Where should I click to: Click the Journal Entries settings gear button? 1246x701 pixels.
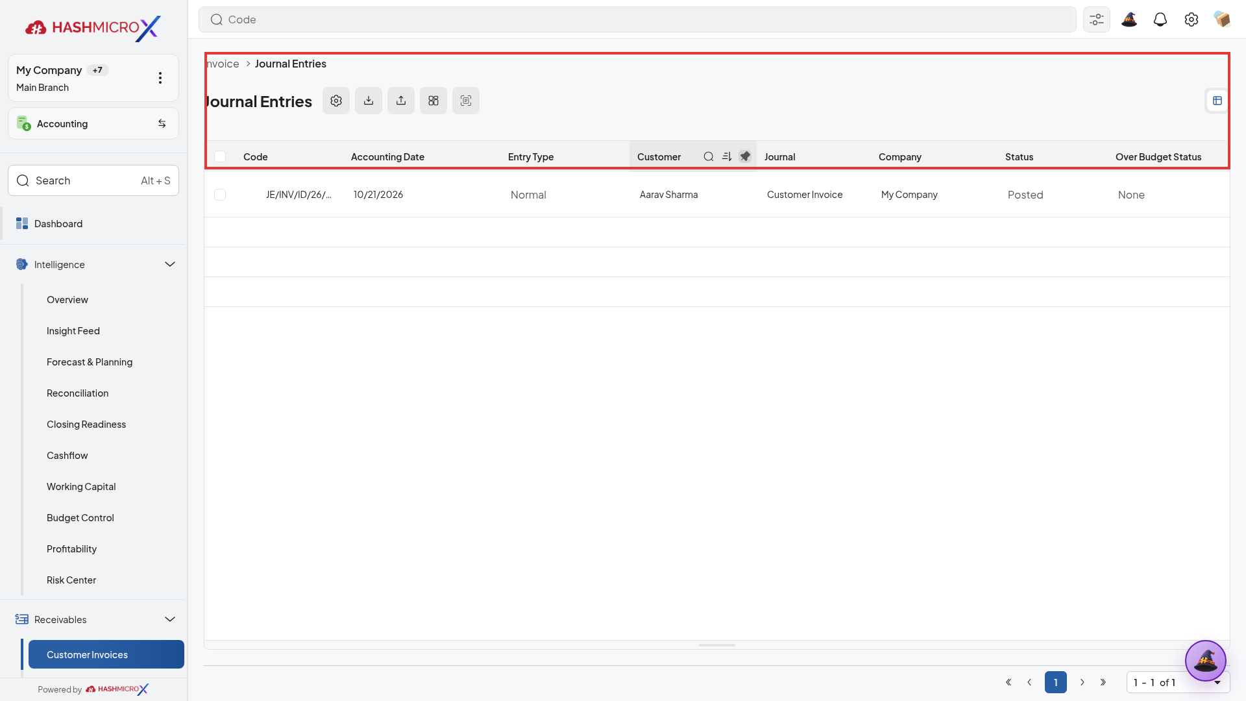[x=336, y=101]
